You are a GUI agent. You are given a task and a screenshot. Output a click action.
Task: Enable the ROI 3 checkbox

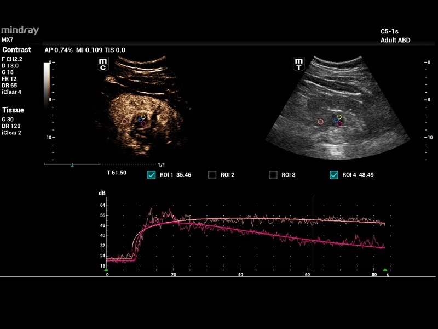[273, 175]
